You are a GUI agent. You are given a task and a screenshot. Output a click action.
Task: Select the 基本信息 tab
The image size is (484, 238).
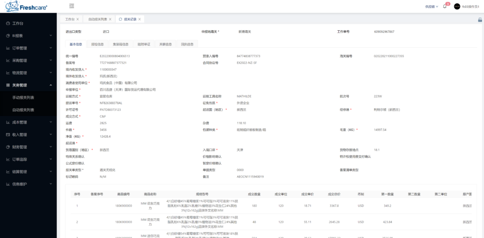[76, 44]
